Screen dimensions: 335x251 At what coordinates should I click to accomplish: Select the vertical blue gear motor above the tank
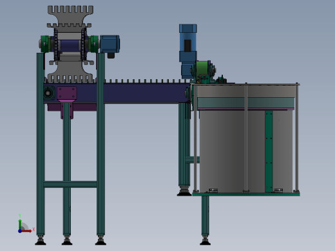[x=187, y=51]
